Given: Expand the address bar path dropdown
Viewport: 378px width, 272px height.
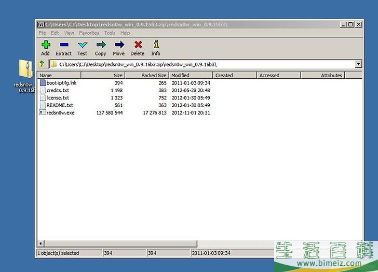Looking at the screenshot, I should point(358,64).
